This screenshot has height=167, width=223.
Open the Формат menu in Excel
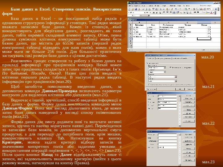pyautogui.click(x=157, y=6)
